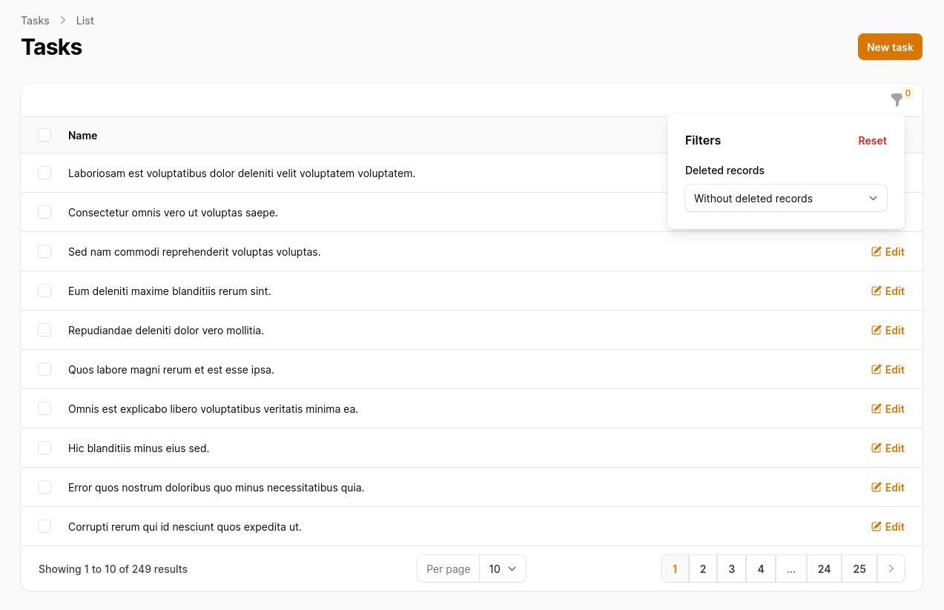Click 'Showing 1 to 10 of 249 results'
The width and height of the screenshot is (944, 610).
click(x=113, y=569)
